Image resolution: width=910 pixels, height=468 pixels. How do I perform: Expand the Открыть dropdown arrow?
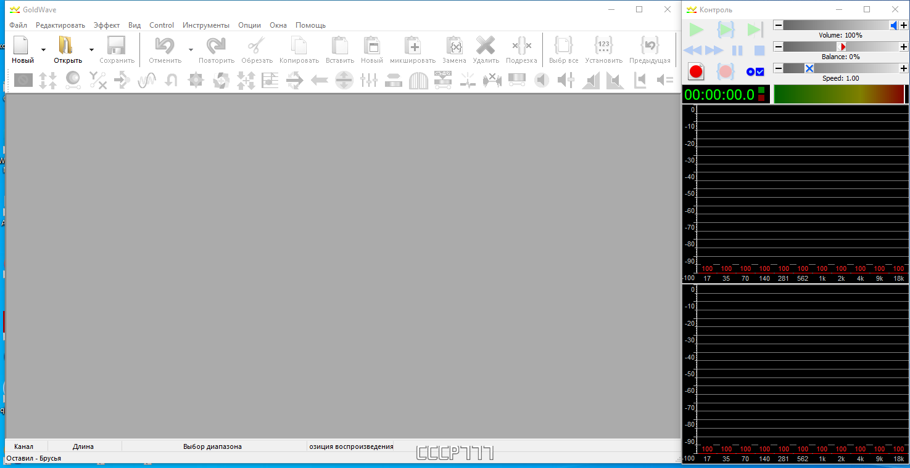point(91,50)
